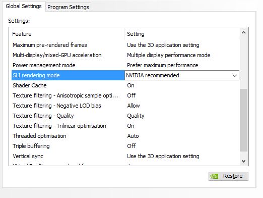The width and height of the screenshot is (263, 198).
Task: Select Texture filtering - Trilinear optimisation
Action: point(59,126)
